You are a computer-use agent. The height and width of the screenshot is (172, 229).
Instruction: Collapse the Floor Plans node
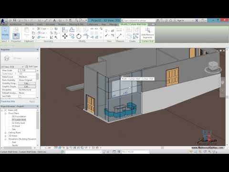[5, 113]
